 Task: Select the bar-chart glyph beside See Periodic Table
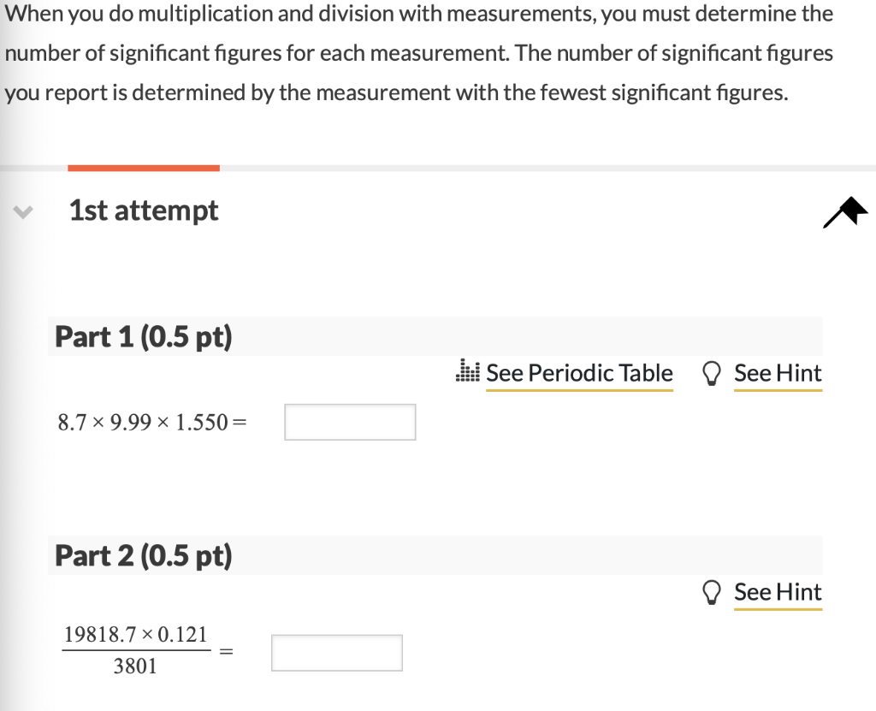467,370
